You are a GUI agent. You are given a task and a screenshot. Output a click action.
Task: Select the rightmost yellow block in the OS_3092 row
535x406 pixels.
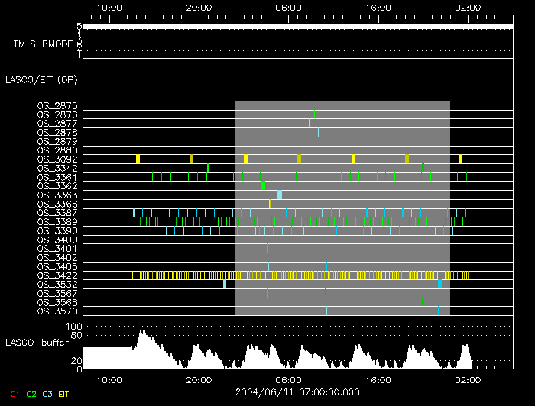[x=460, y=159]
